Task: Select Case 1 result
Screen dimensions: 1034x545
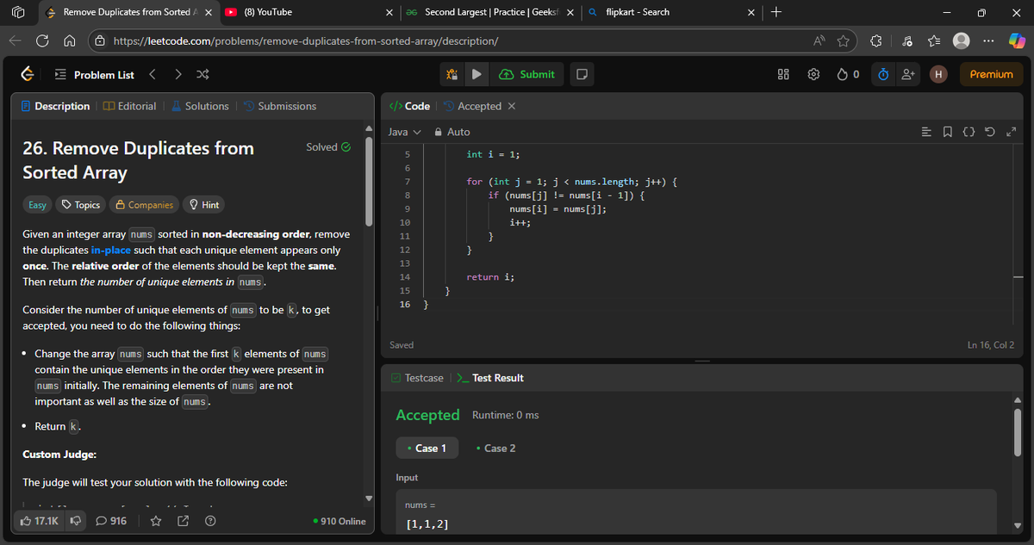Action: tap(427, 448)
